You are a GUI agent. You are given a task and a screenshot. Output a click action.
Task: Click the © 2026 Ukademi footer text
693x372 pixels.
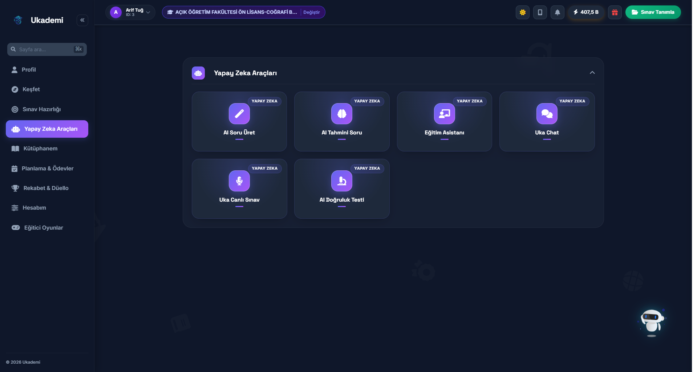(x=23, y=362)
